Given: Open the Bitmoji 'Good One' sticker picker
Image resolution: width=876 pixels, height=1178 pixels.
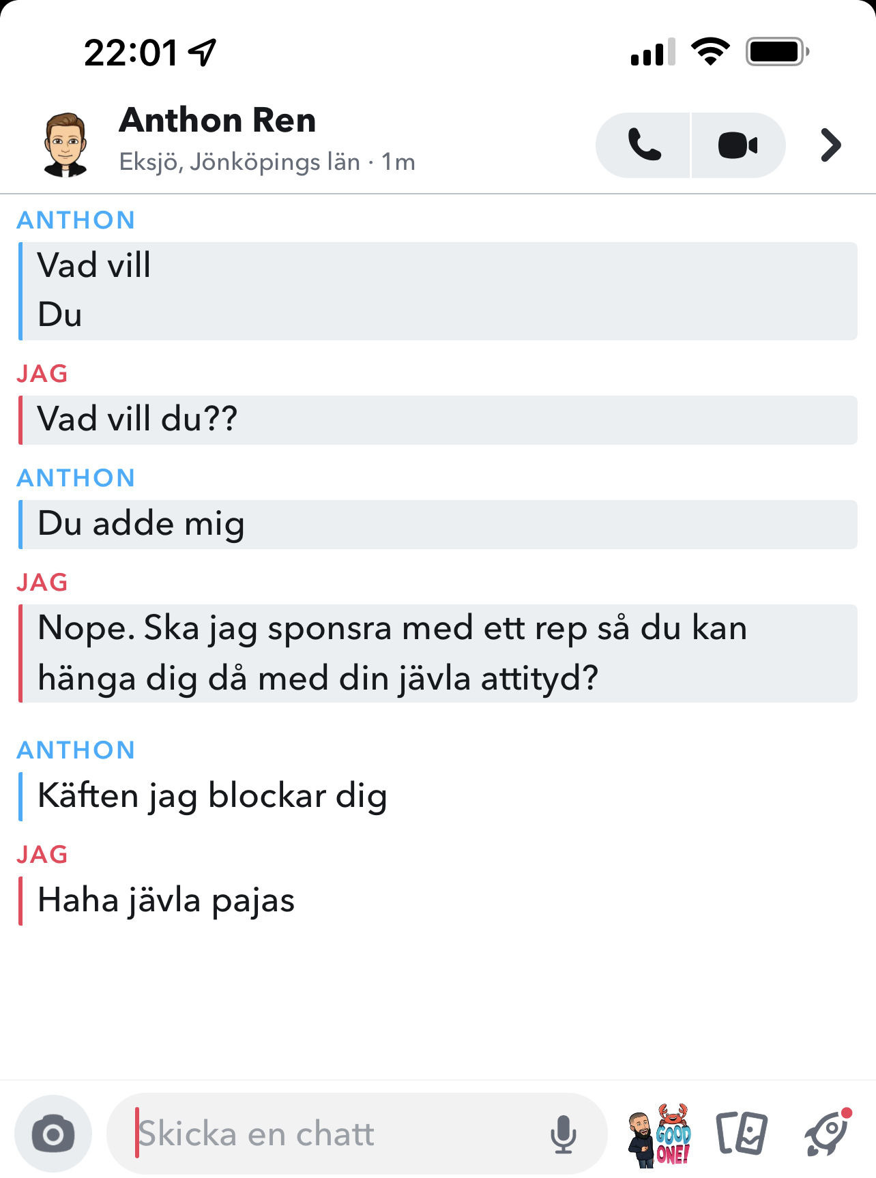Looking at the screenshot, I should 660,1134.
